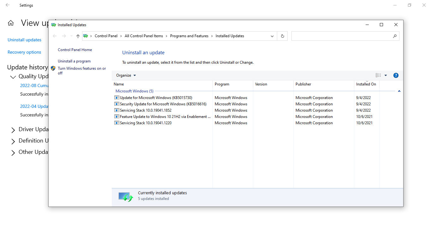Expand Definition Updates section in Settings
This screenshot has height=228, width=431.
click(x=13, y=141)
